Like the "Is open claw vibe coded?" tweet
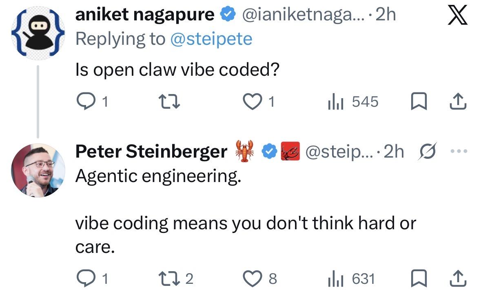481x305 pixels. pyautogui.click(x=251, y=102)
